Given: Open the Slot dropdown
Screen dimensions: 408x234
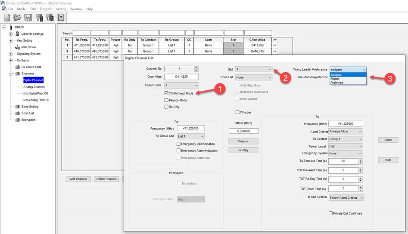Looking at the screenshot, I should [254, 69].
